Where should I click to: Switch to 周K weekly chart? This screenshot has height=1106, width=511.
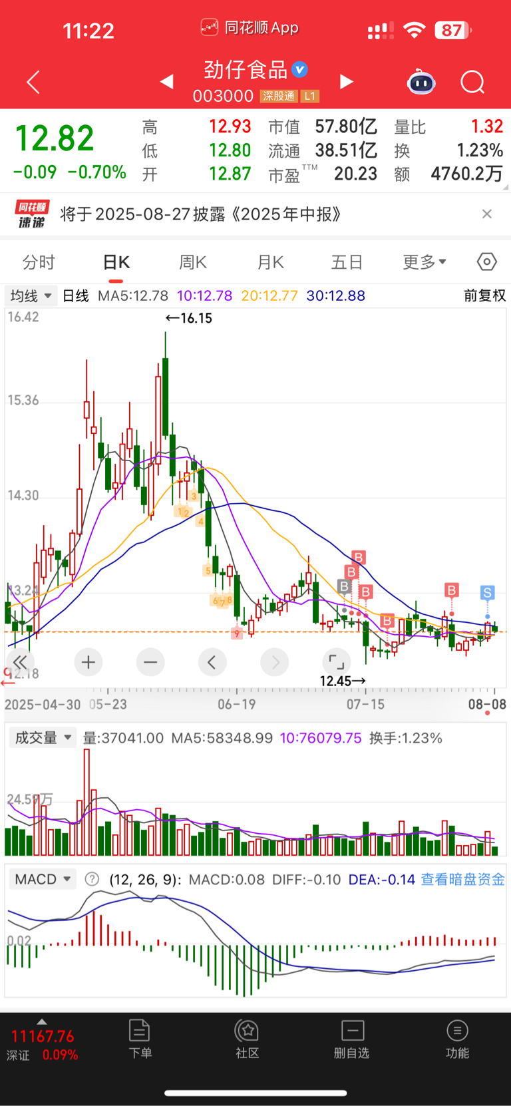(x=193, y=262)
